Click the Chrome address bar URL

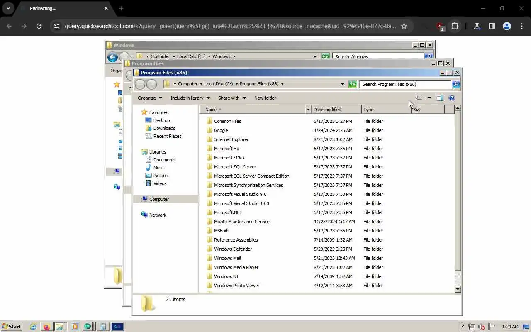(x=230, y=26)
